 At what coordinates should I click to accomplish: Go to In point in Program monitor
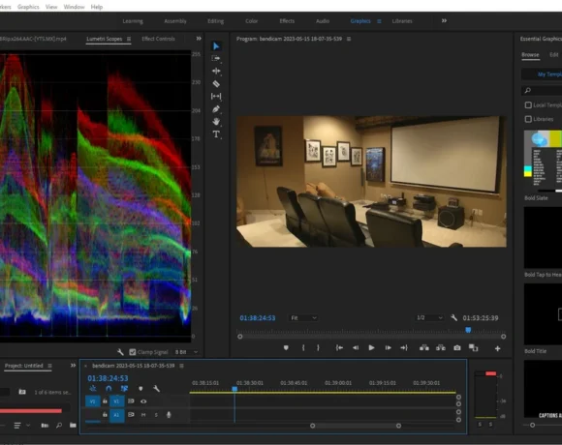tap(339, 347)
